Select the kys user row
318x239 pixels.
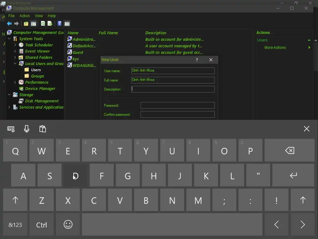pos(73,59)
